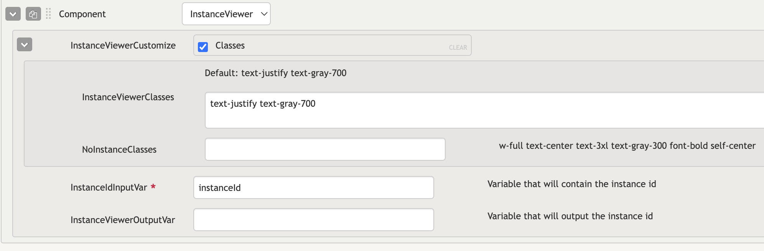This screenshot has height=251, width=764.
Task: Collapse the Component row with chevron button
Action: coord(13,14)
